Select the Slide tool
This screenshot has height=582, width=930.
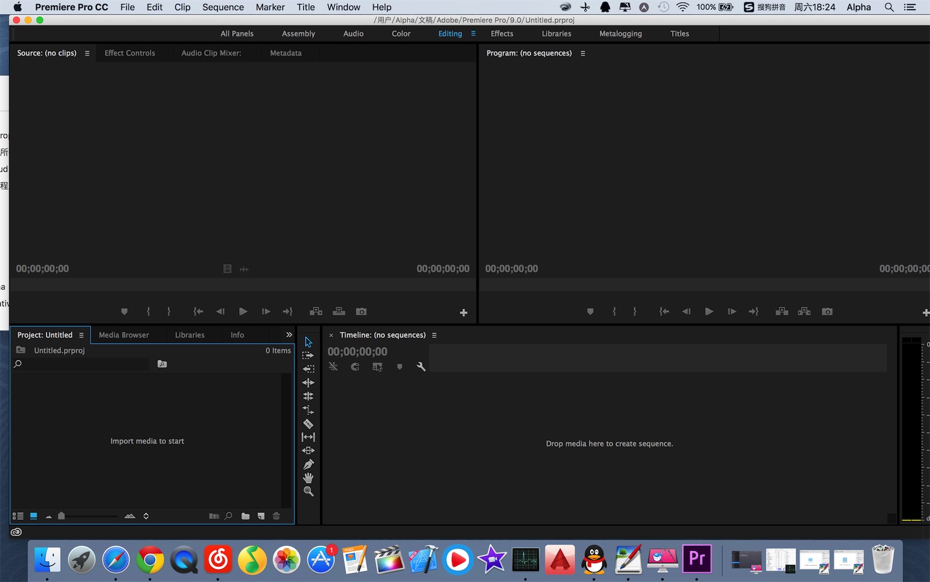coord(308,451)
